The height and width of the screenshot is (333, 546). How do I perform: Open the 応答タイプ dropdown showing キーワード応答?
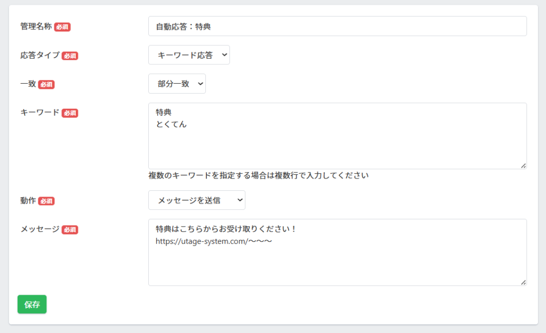pos(189,55)
